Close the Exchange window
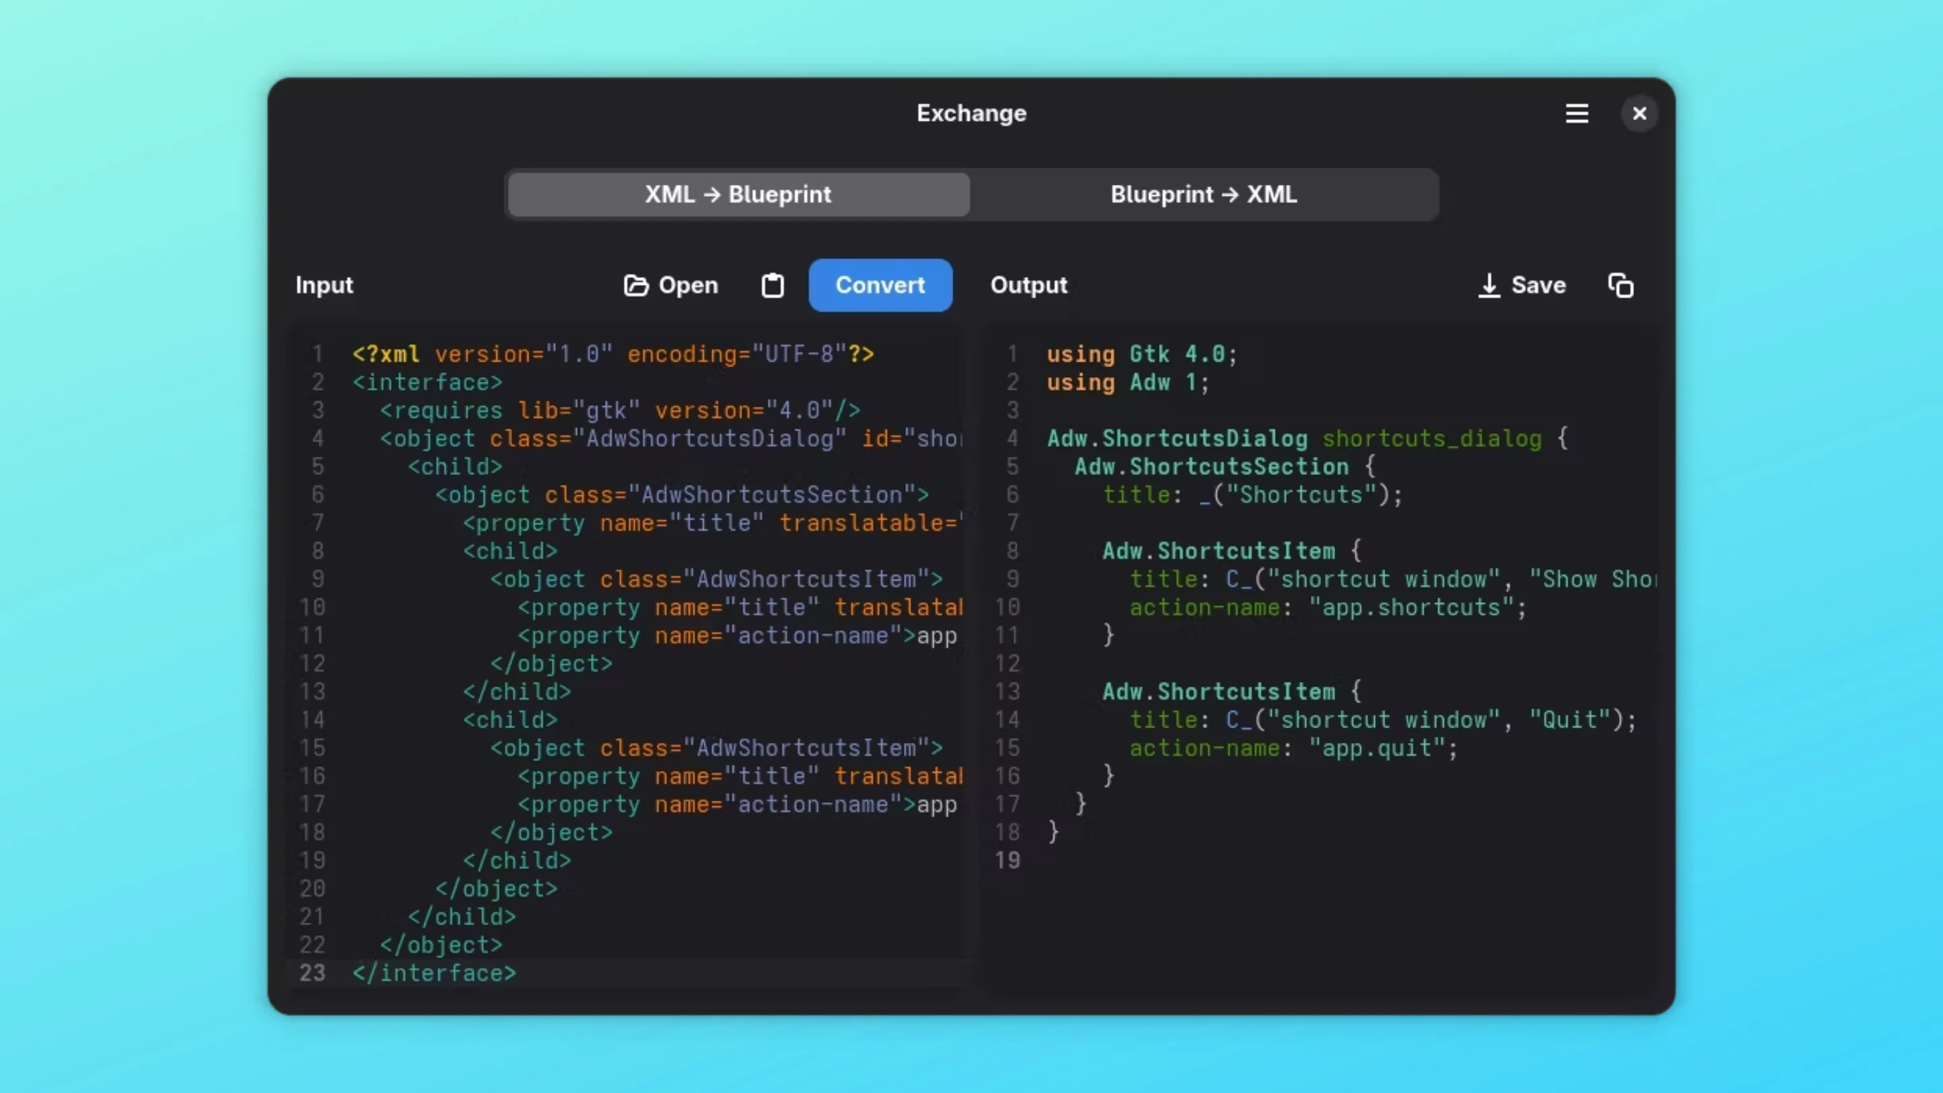Screen dimensions: 1943x1093 (x=1639, y=113)
